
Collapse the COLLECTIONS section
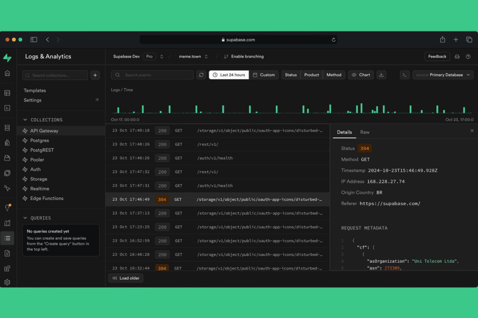pos(25,120)
